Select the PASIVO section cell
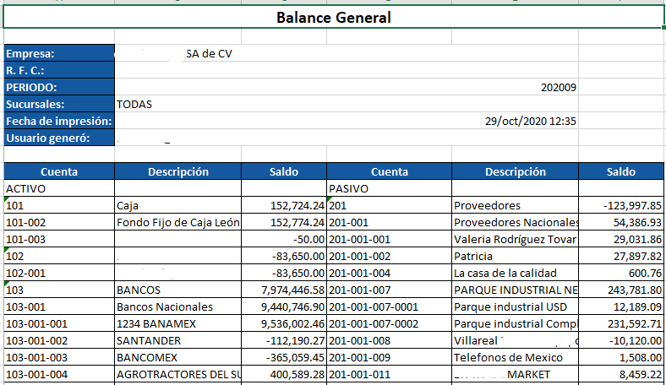 click(389, 188)
